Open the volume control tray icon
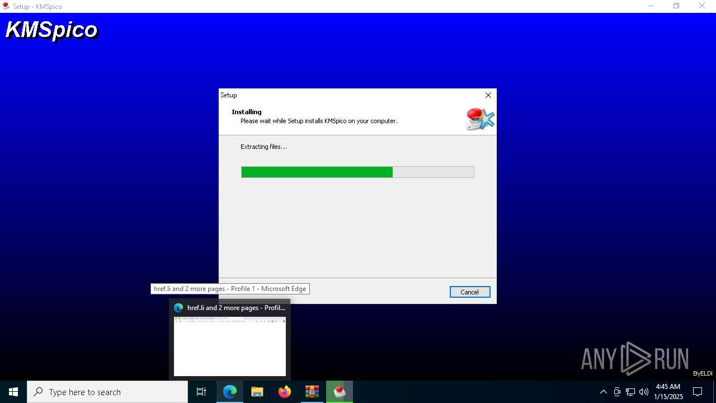Image resolution: width=716 pixels, height=403 pixels. click(x=644, y=392)
